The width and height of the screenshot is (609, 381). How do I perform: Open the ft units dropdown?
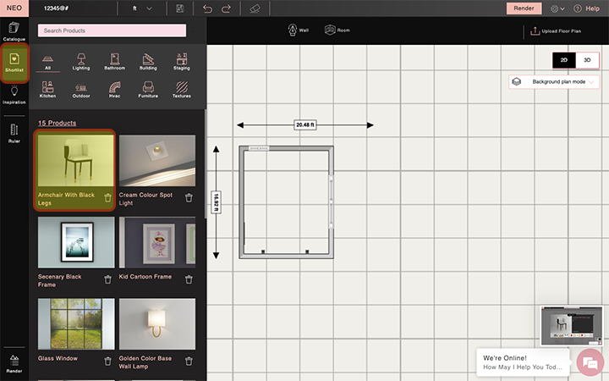point(142,8)
